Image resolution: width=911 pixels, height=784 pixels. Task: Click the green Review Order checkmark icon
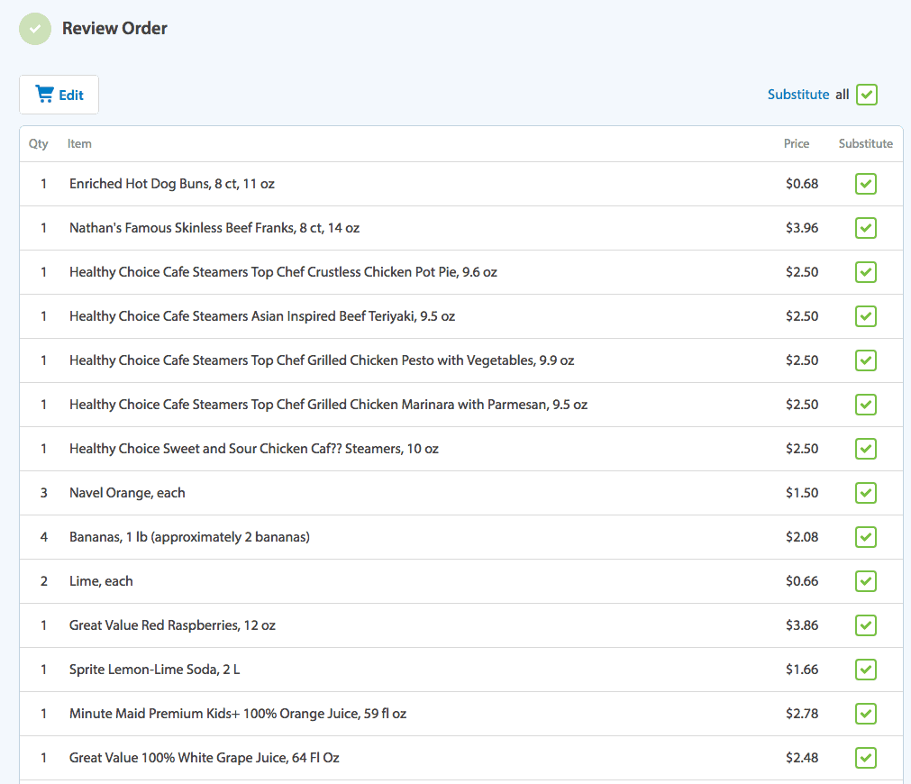point(35,29)
